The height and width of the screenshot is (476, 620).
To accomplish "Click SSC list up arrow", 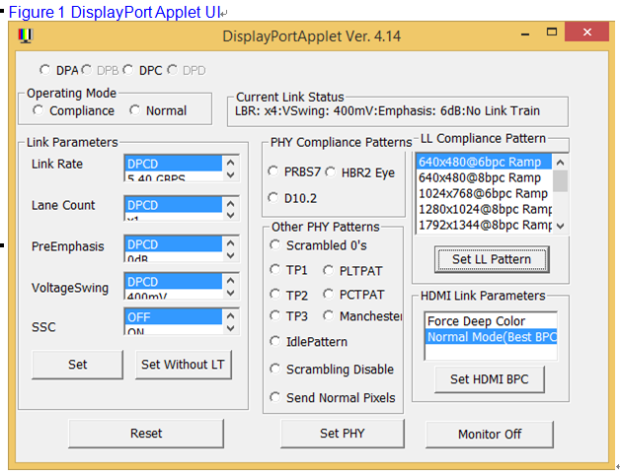I will click(x=231, y=315).
